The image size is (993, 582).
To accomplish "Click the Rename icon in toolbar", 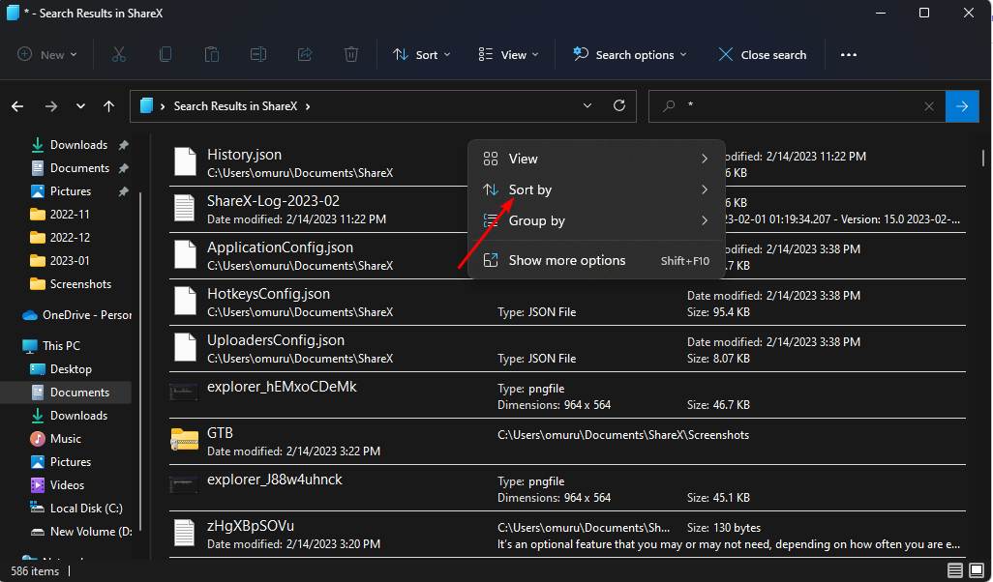I will pos(258,55).
